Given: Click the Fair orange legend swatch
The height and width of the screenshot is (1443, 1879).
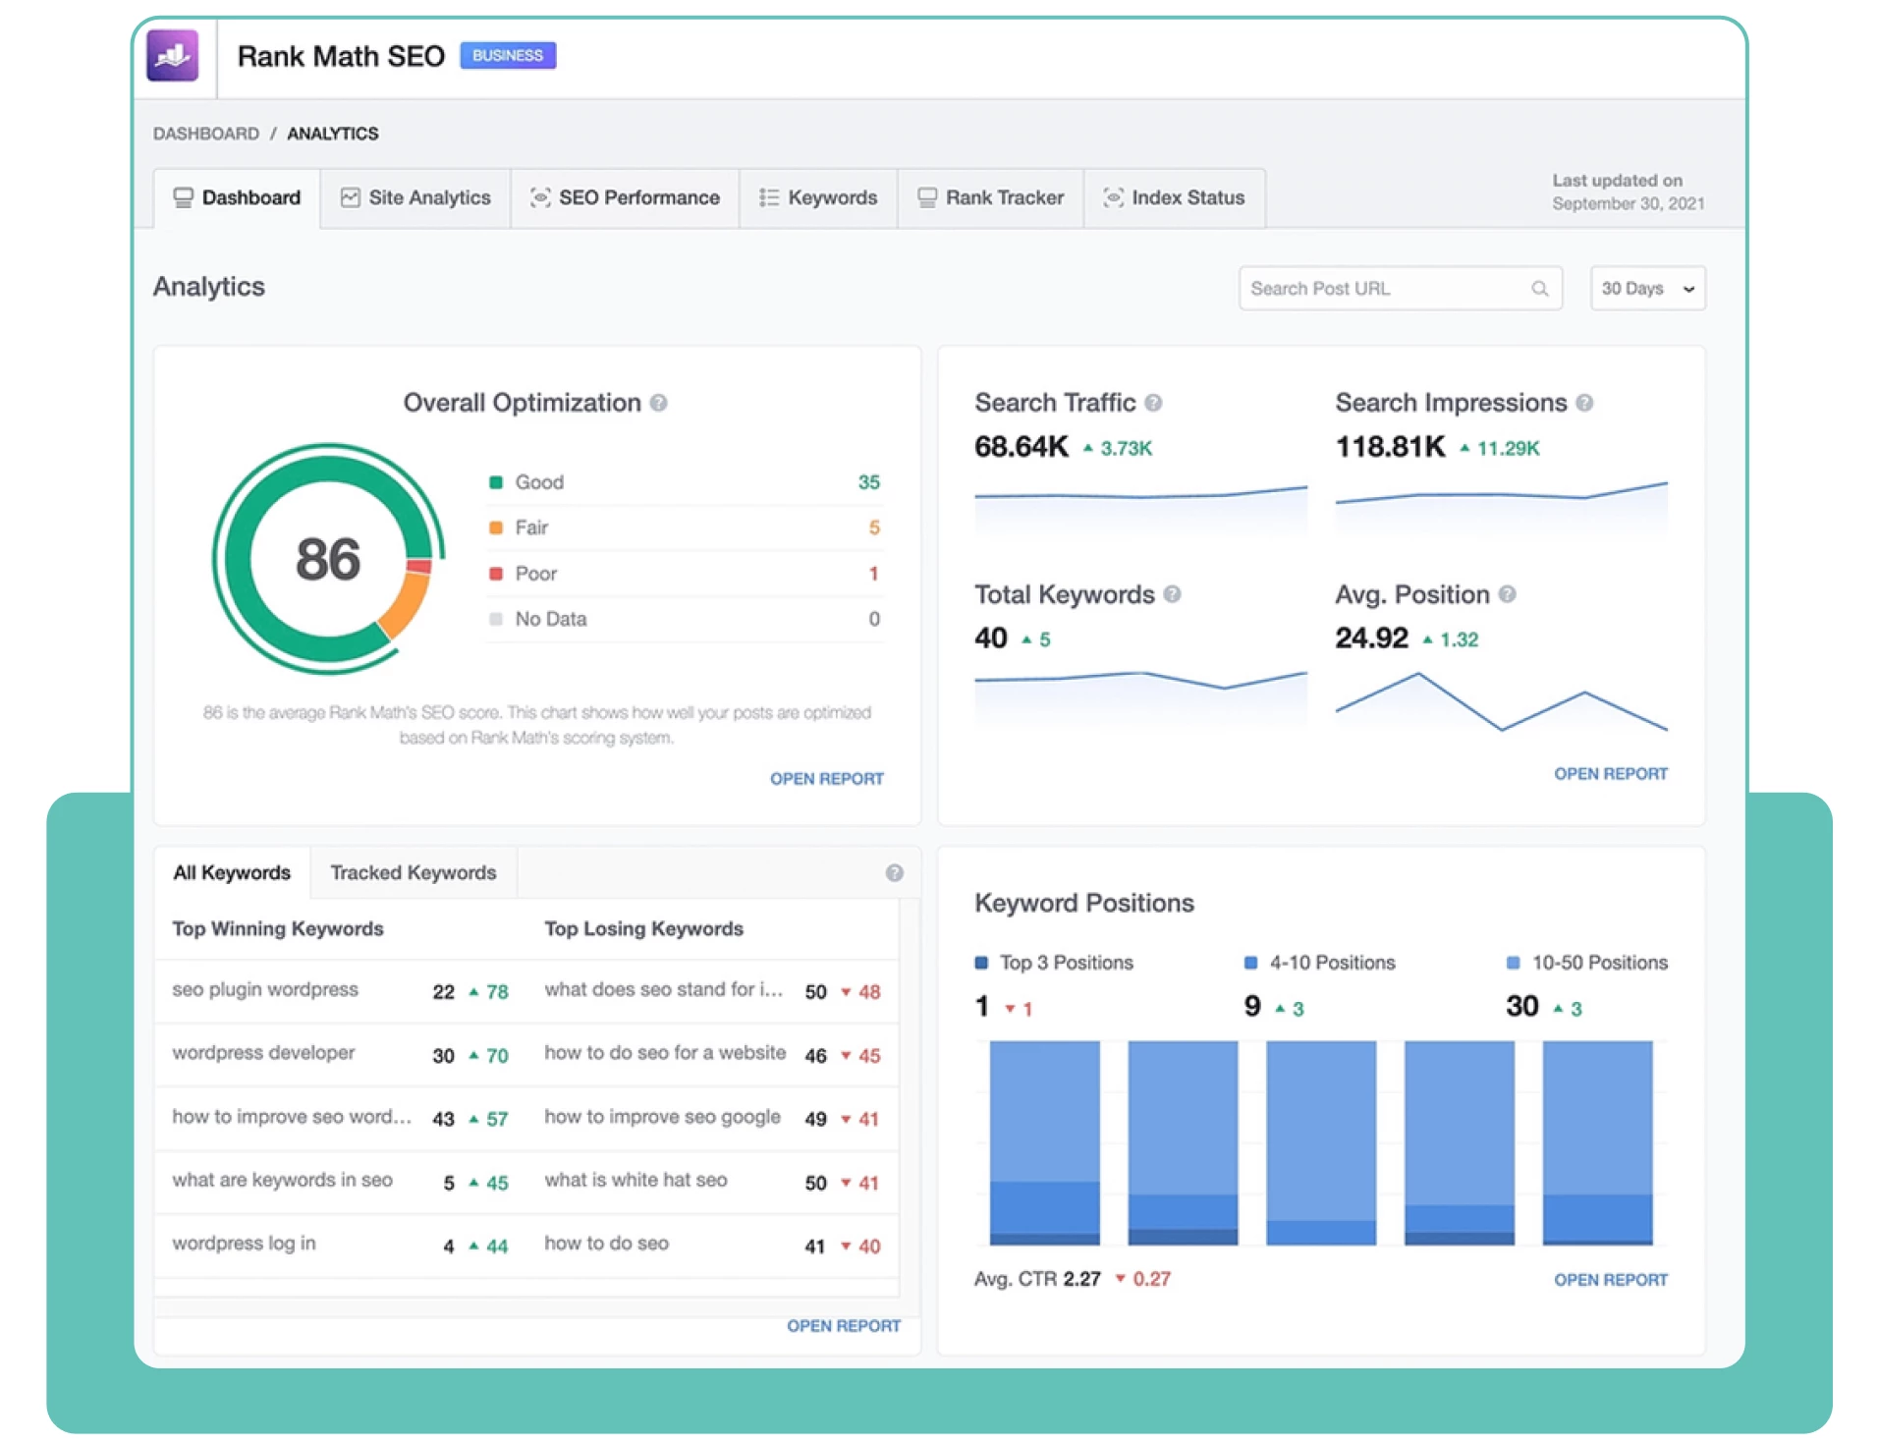Looking at the screenshot, I should point(496,527).
